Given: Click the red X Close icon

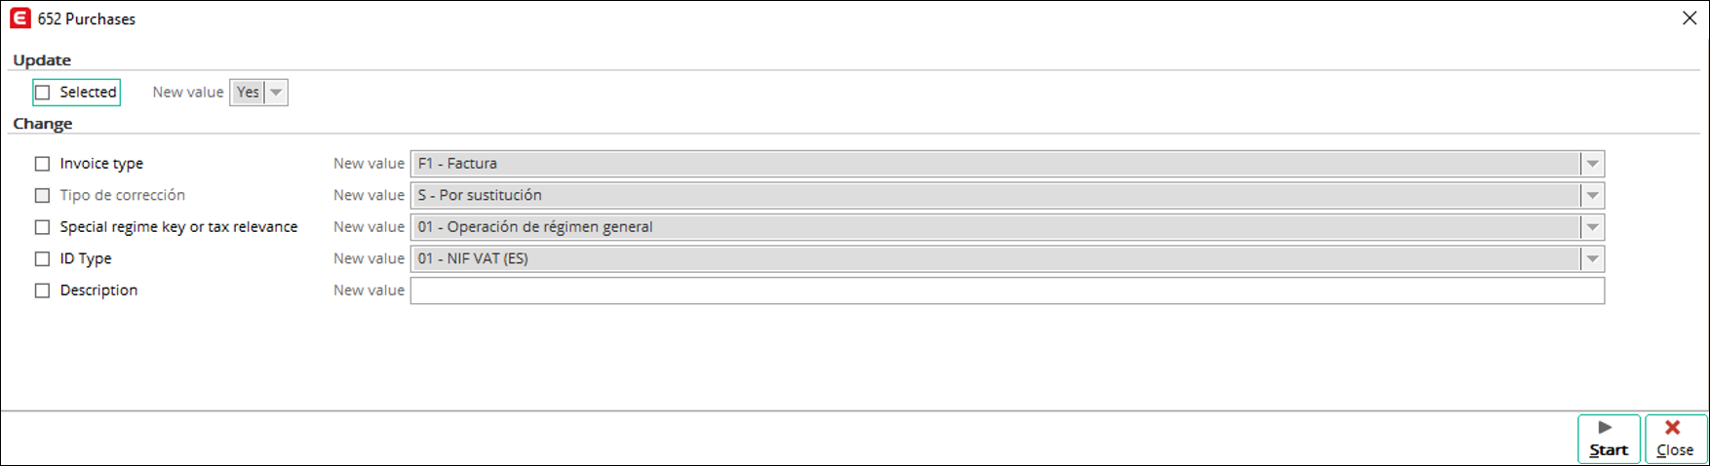Looking at the screenshot, I should (1672, 427).
